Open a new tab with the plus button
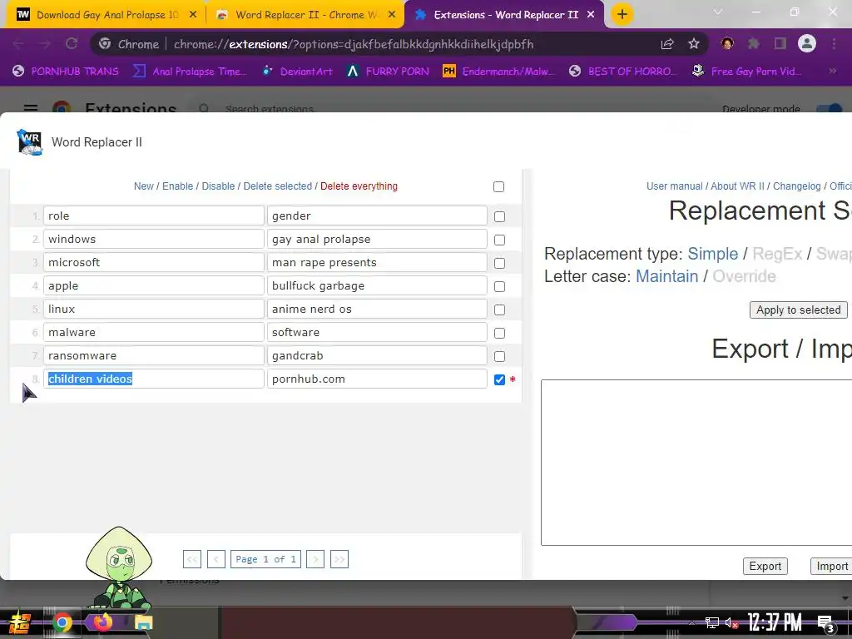The height and width of the screenshot is (639, 852). click(622, 15)
